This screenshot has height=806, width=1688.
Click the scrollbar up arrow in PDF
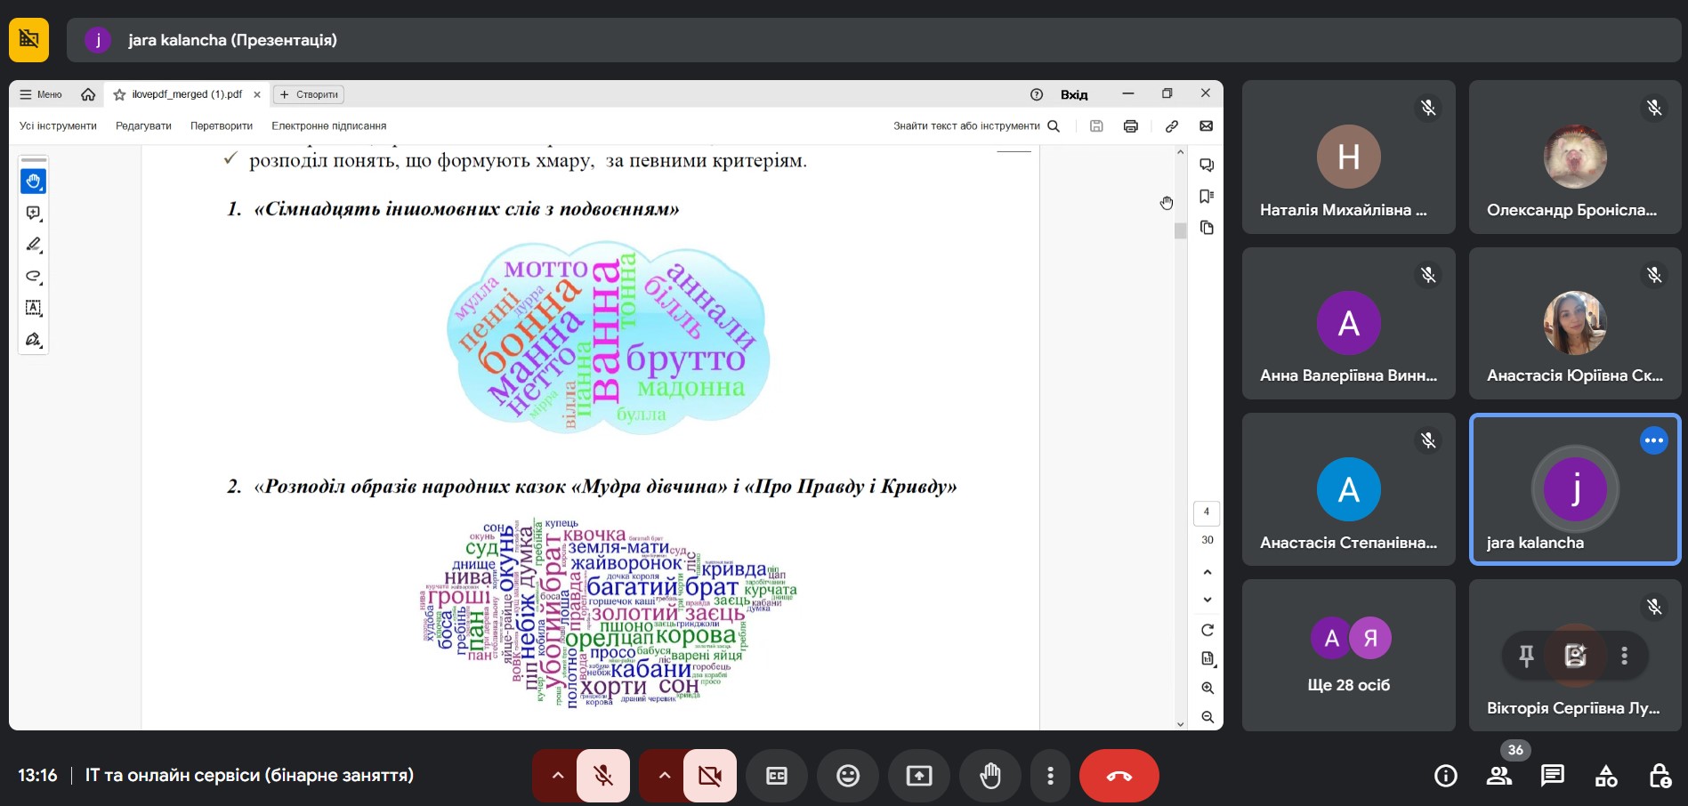coord(1181,152)
